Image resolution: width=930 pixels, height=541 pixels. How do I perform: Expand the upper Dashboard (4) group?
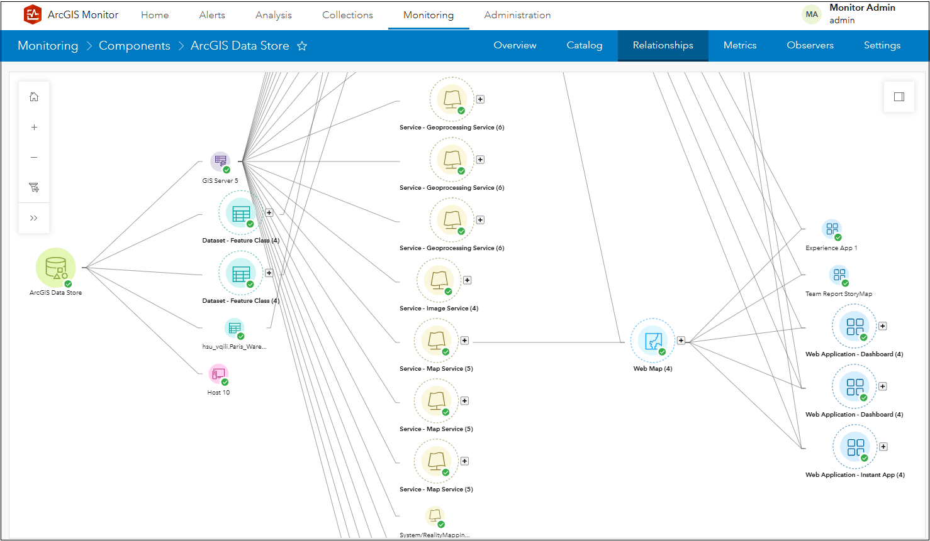click(883, 326)
